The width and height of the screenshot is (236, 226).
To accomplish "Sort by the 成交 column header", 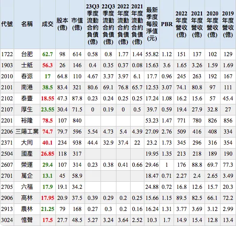I will tap(47, 24).
